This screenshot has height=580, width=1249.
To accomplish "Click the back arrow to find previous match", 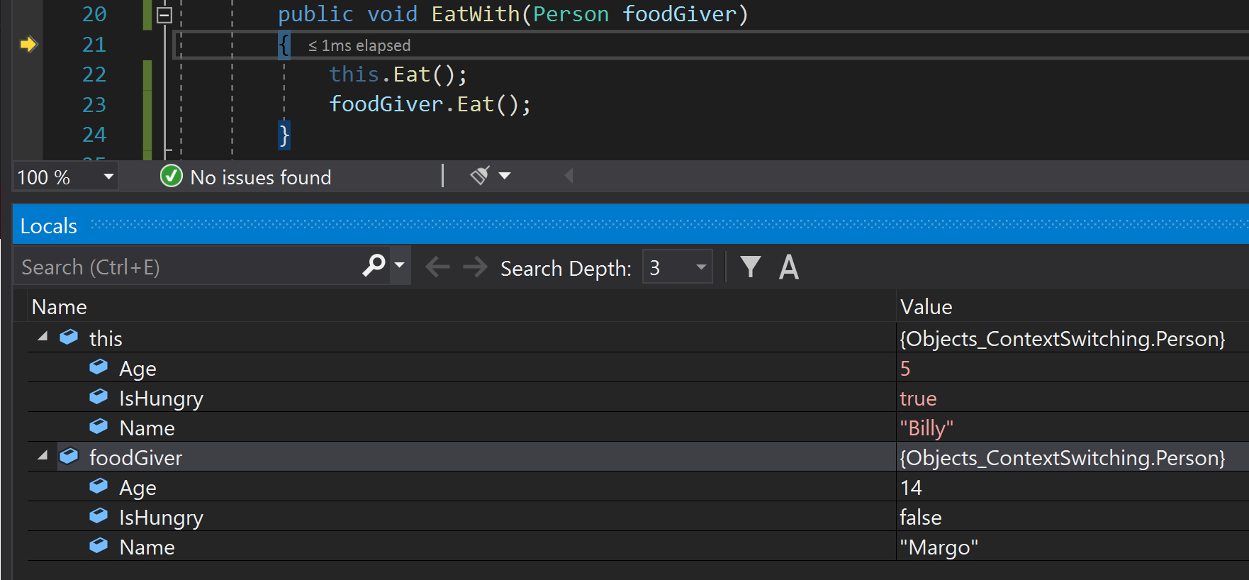I will (437, 267).
